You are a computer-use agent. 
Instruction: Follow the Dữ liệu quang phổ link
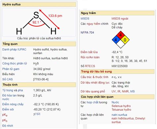93,91
